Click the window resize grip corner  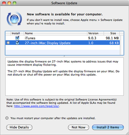(127, 133)
